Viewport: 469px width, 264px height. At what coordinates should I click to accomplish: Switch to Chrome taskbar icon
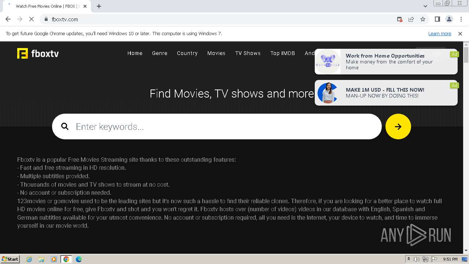pos(66,259)
